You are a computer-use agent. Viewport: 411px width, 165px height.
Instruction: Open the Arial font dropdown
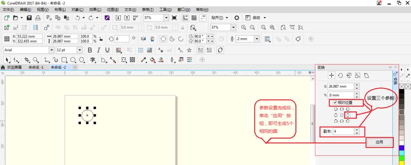52,50
